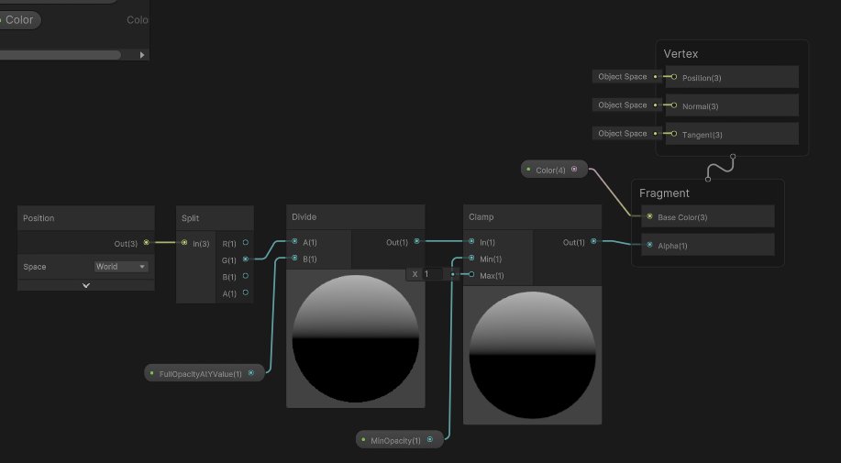Select the Color property in the blackboard
This screenshot has height=463, width=841.
pyautogui.click(x=19, y=20)
